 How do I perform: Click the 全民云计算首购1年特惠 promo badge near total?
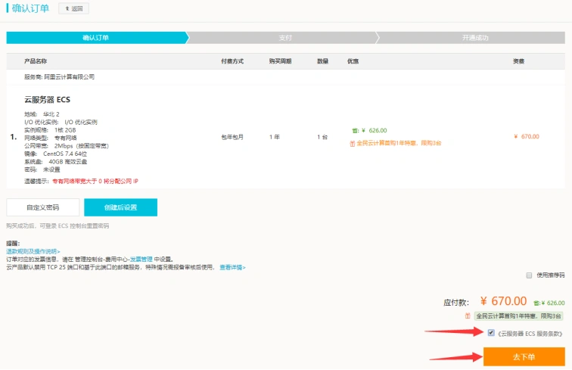coord(519,316)
